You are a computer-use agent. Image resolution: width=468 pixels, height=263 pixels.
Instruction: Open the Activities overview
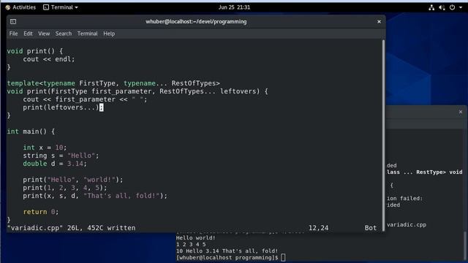pos(24,7)
